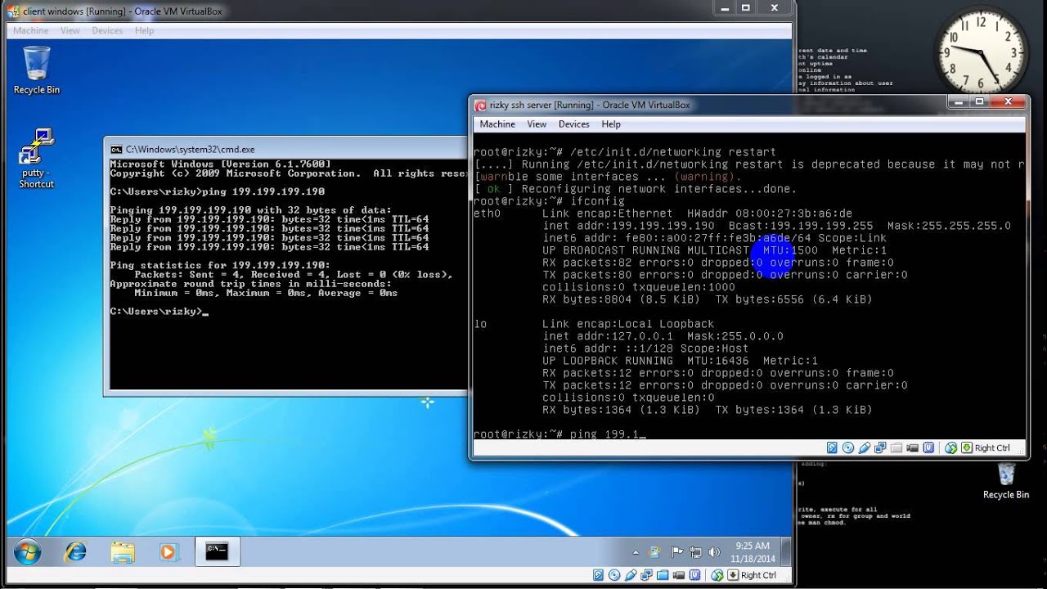Screen dimensions: 1047x589
Task: Click shared folders icon in client windows status bar
Action: [x=663, y=575]
